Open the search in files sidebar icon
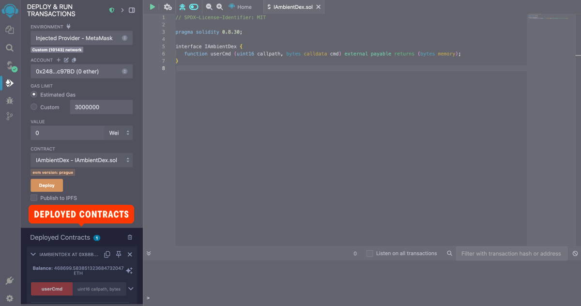581x306 pixels. tap(10, 48)
